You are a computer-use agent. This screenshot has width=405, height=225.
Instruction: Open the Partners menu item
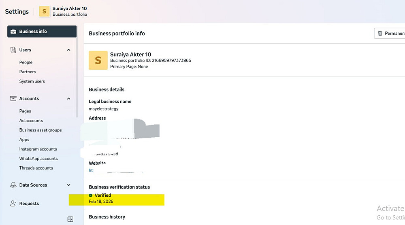[28, 72]
